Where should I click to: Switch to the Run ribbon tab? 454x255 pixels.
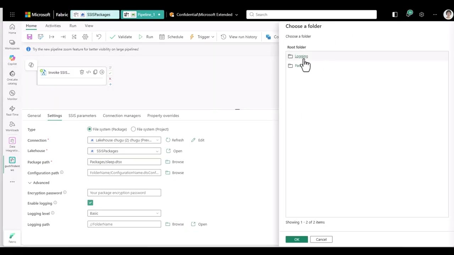73,26
